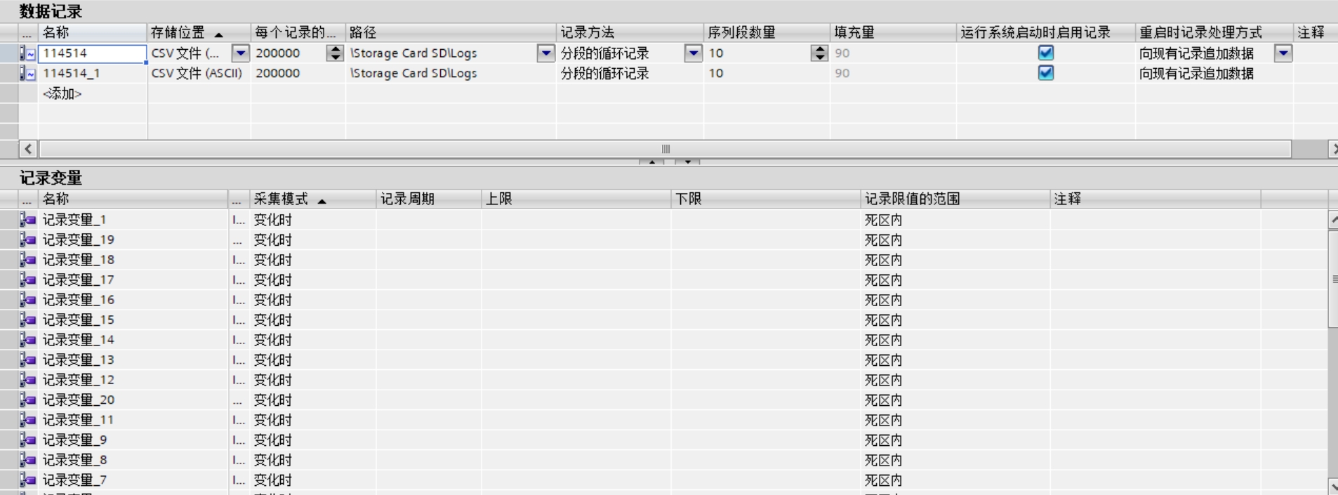Select the tag icon beside 记录变量_16

click(x=27, y=300)
